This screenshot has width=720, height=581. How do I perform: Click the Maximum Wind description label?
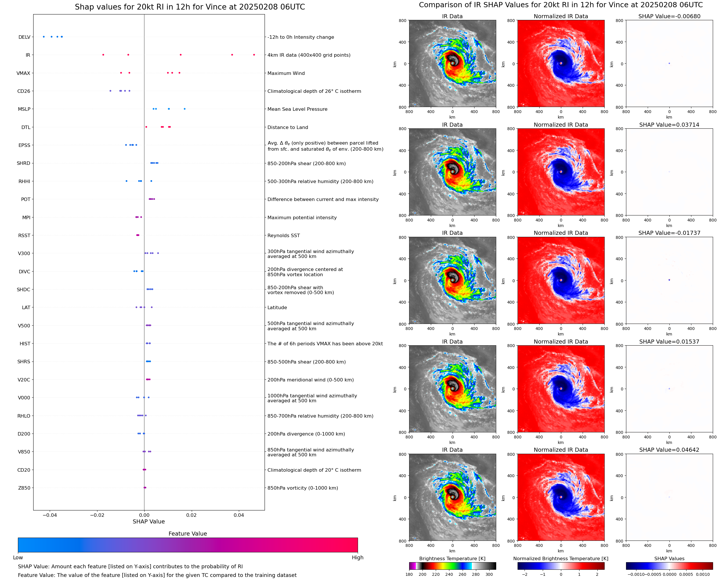[x=286, y=73]
